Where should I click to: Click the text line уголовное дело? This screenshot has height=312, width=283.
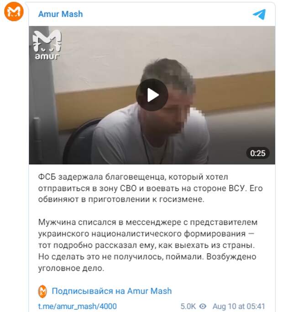coord(71,268)
